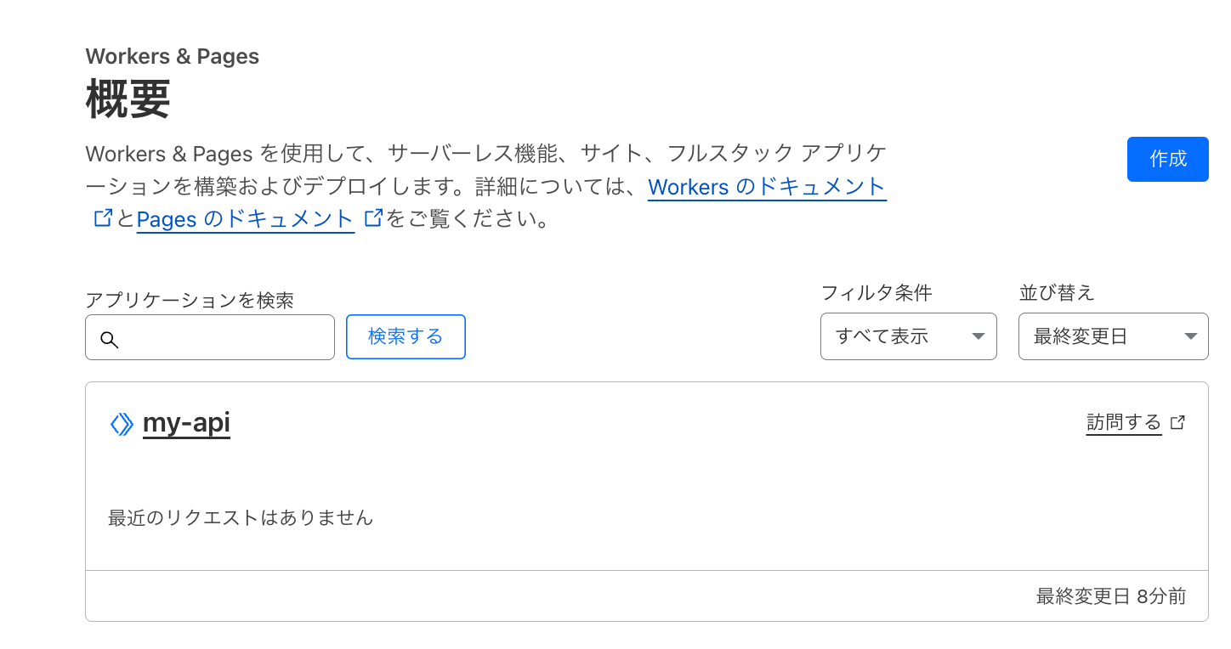The width and height of the screenshot is (1231, 649).
Task: Click the external link icon next to 訪問する
Action: pos(1177,421)
